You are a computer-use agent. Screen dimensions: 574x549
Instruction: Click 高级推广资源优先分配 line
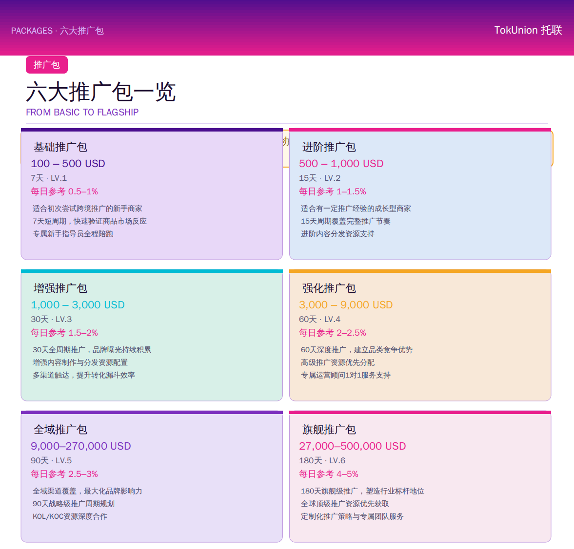[337, 362]
